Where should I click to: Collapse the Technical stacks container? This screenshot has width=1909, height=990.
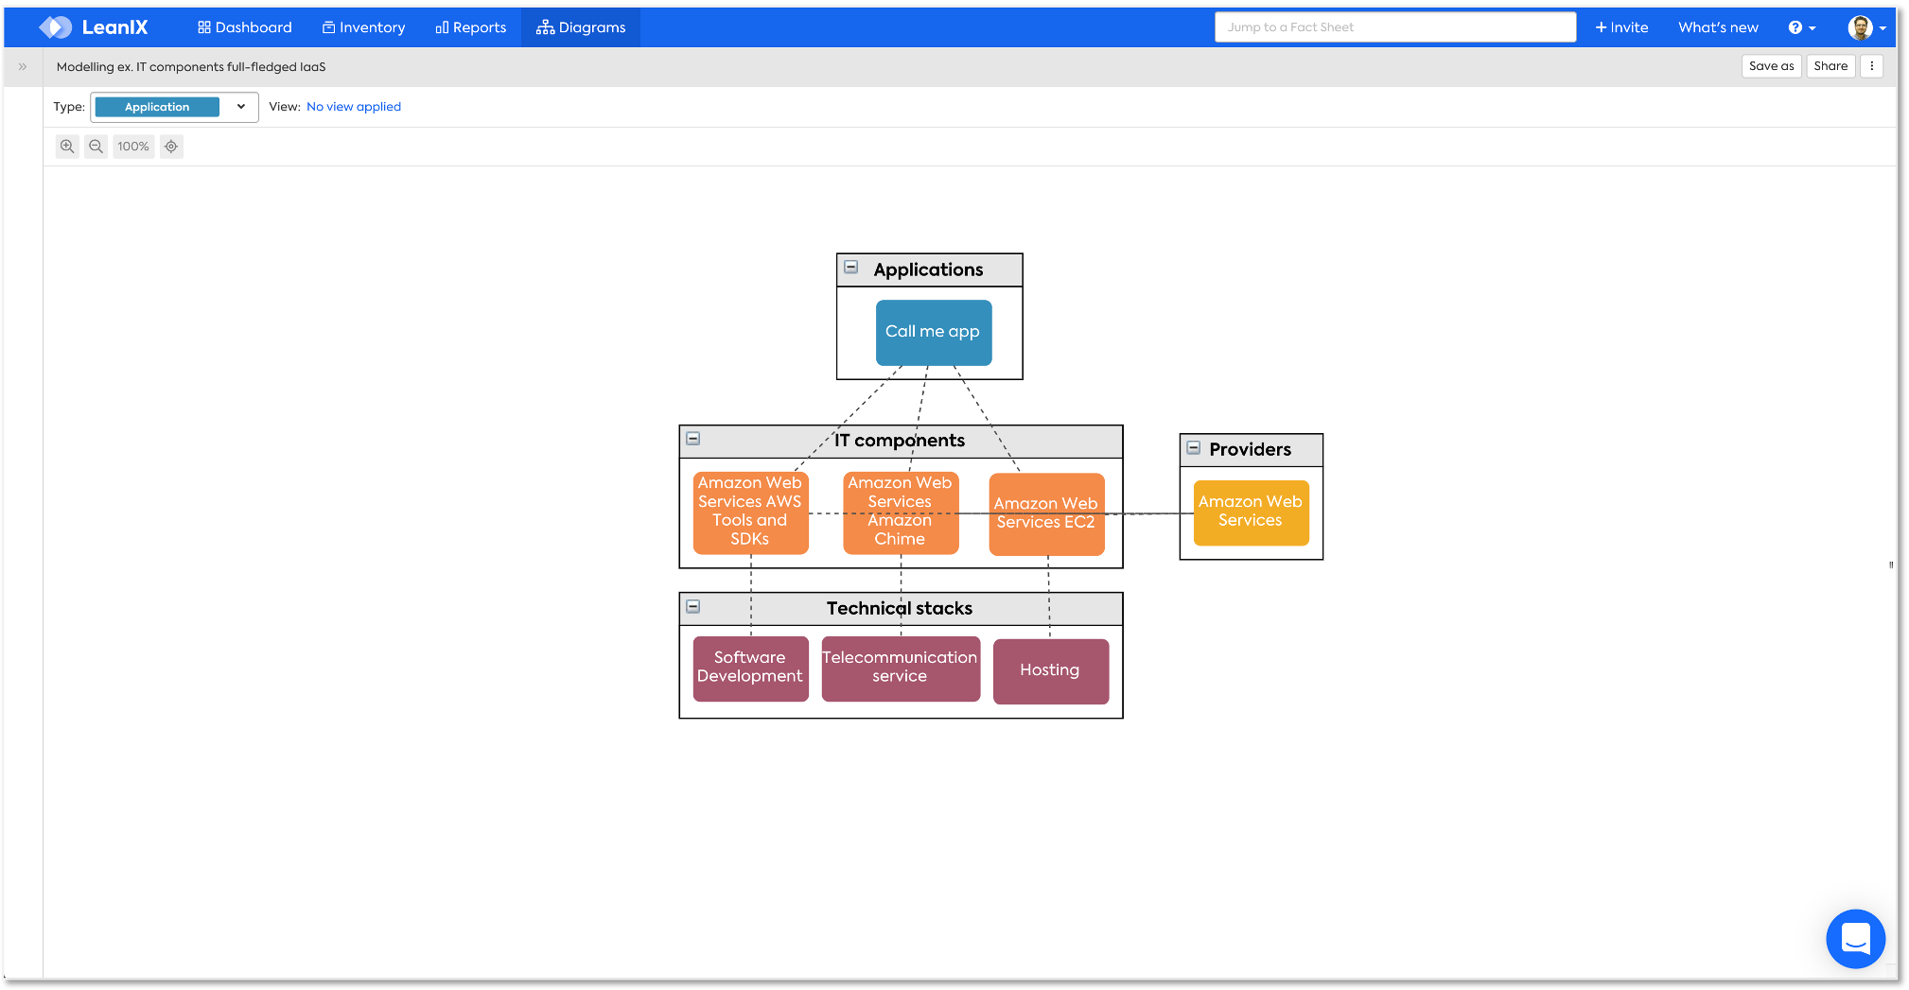click(693, 607)
